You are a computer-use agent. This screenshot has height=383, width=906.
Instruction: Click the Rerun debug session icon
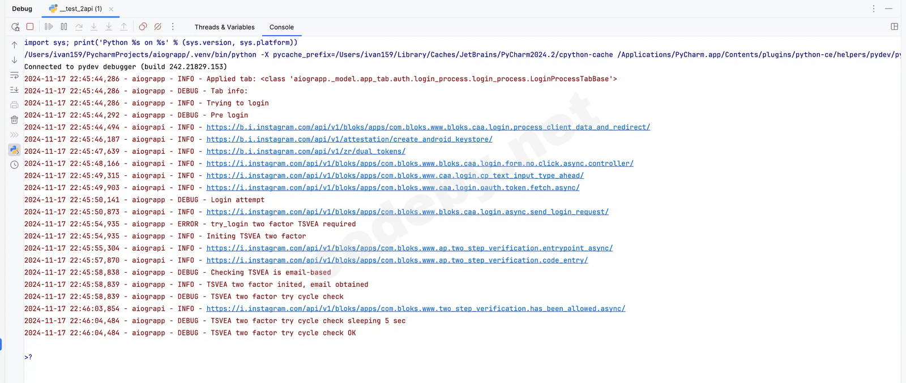pos(15,27)
